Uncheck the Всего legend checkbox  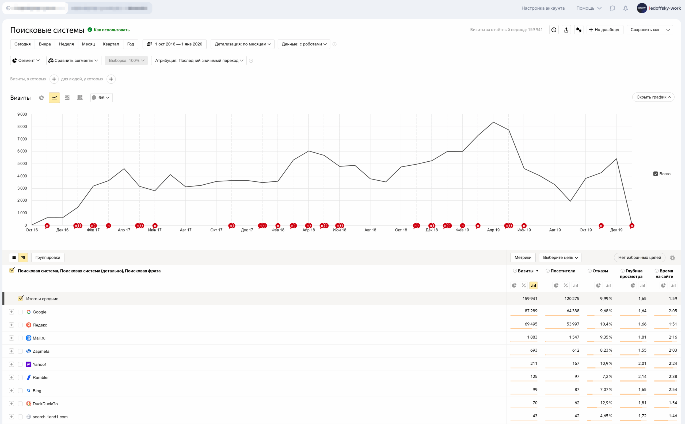[656, 174]
